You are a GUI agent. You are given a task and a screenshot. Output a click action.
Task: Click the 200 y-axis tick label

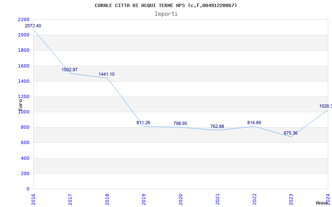click(x=25, y=173)
